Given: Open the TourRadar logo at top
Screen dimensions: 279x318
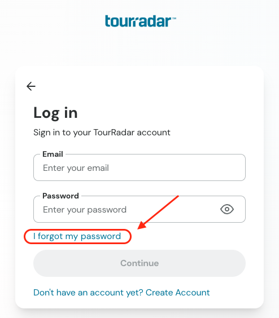Looking at the screenshot, I should click(141, 21).
